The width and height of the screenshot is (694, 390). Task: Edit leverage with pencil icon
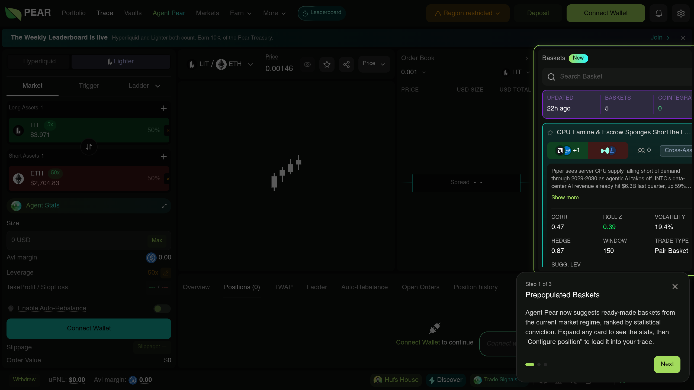[x=166, y=273]
